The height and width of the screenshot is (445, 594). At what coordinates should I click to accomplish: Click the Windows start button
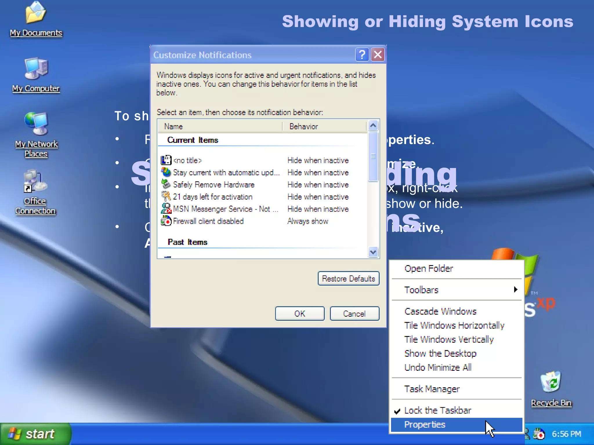(x=35, y=434)
